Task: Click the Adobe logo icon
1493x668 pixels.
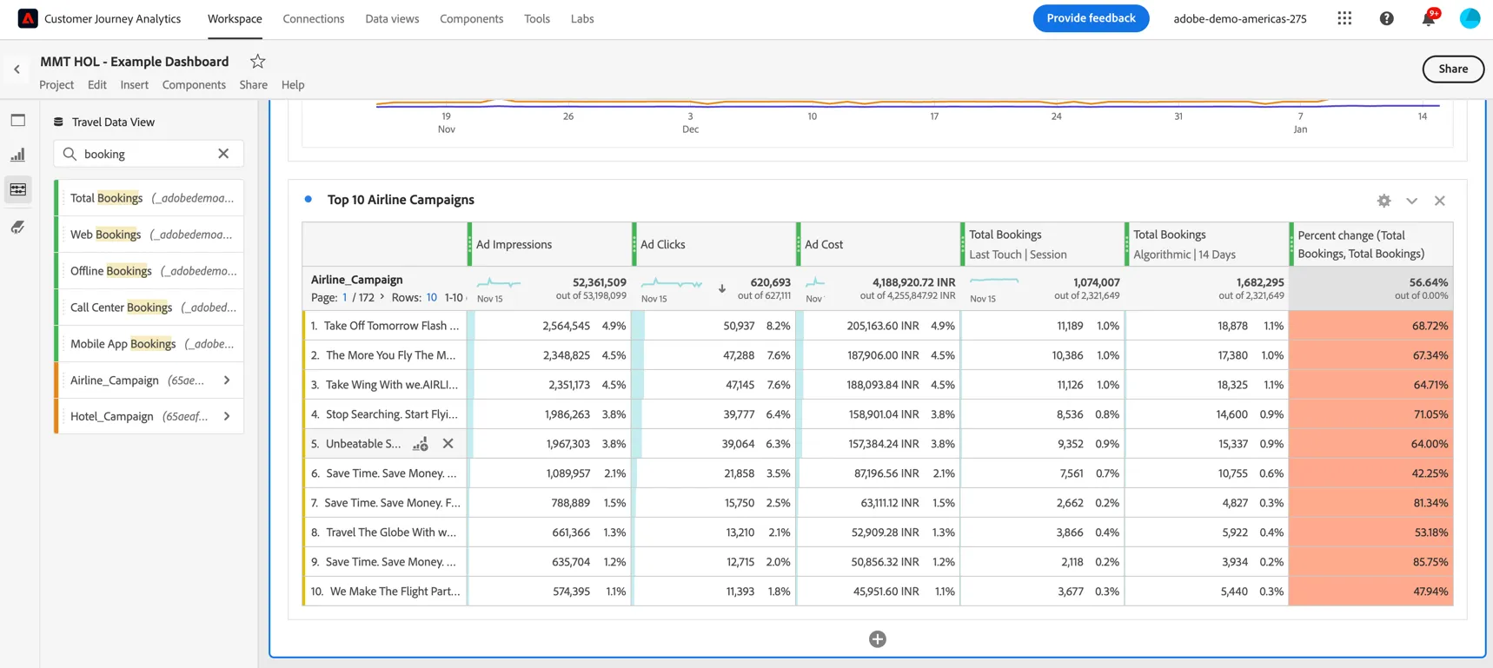Action: click(28, 18)
